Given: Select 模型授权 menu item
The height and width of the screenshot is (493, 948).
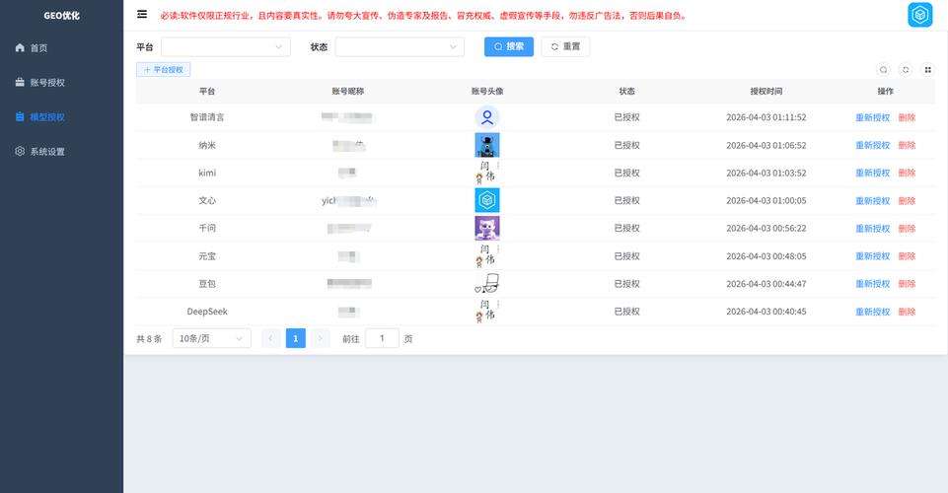Looking at the screenshot, I should point(47,116).
